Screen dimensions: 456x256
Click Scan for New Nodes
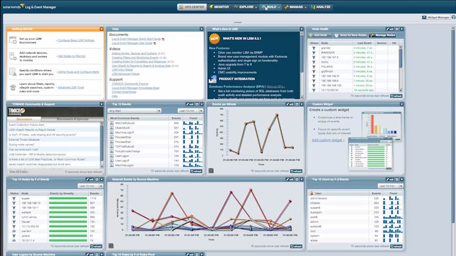[351, 36]
